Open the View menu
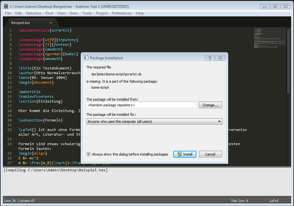This screenshot has height=206, width=294. click(x=61, y=13)
